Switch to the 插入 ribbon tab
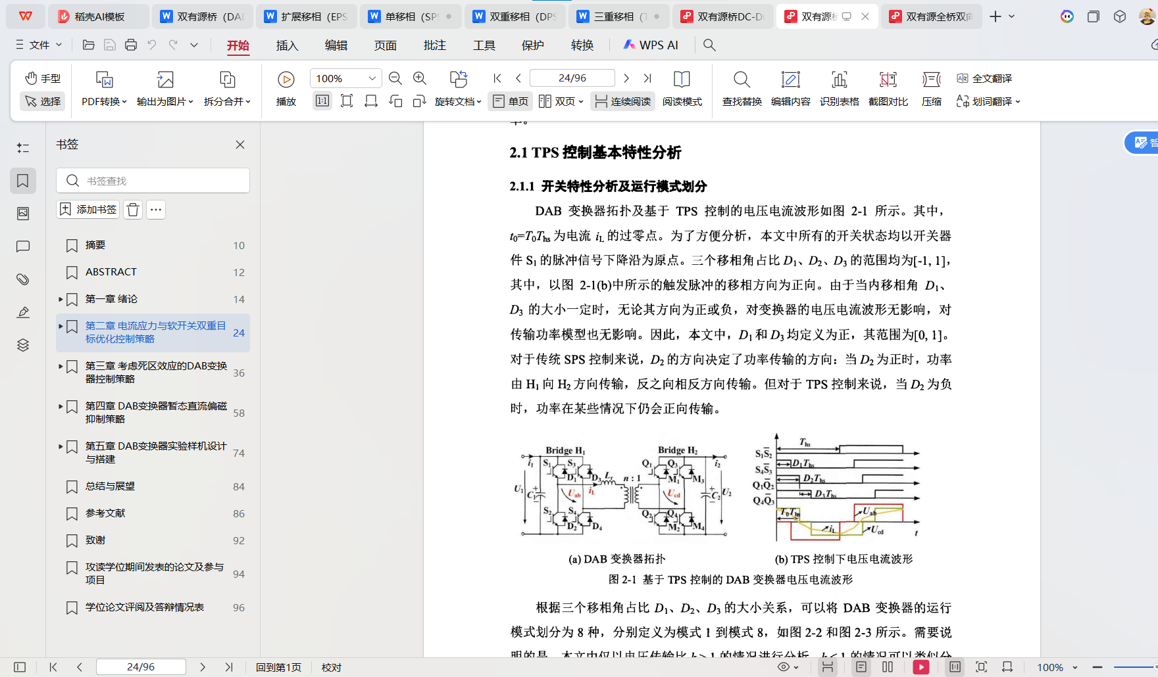The height and width of the screenshot is (677, 1158). pos(287,45)
